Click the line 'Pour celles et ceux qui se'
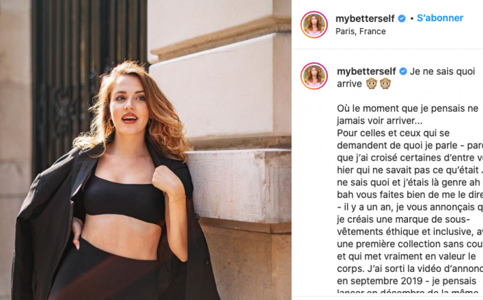 click(393, 133)
